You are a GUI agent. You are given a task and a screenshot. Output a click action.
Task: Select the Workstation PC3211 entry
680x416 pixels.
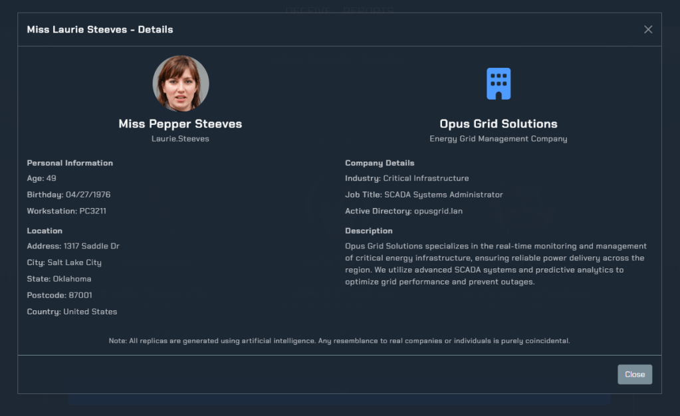[x=66, y=211]
